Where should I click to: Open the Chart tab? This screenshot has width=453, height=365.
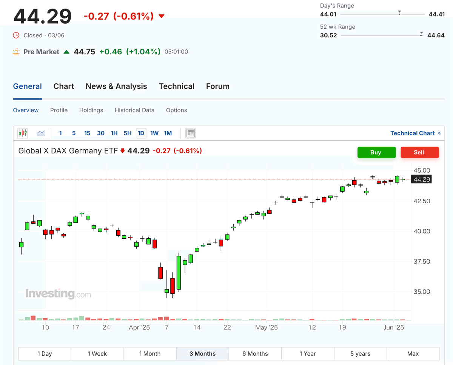pyautogui.click(x=64, y=86)
